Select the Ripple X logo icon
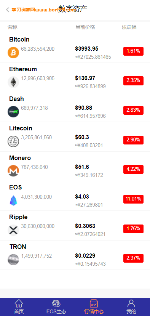 coord(13,230)
